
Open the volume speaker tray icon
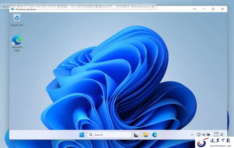[x=203, y=135]
